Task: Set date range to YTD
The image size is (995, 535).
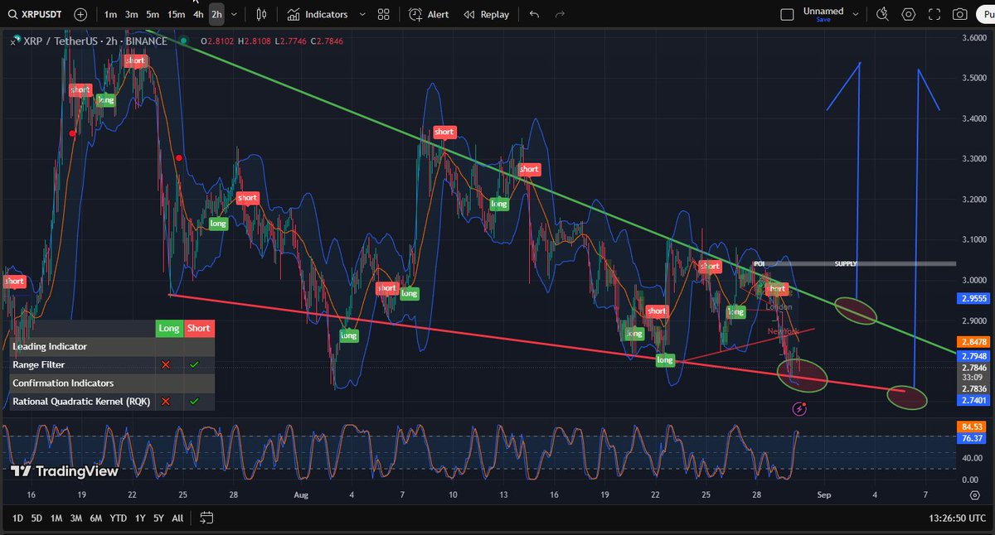Action: click(x=118, y=518)
